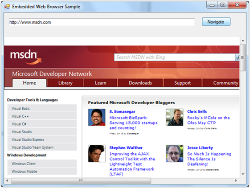Viewport: 250px width, 188px height.
Task: Open the Stephen Walther name link
Action: click(x=126, y=147)
